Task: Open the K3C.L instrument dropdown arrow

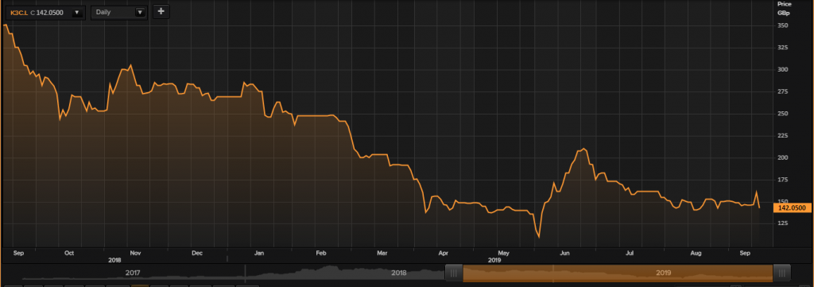Action: point(77,13)
